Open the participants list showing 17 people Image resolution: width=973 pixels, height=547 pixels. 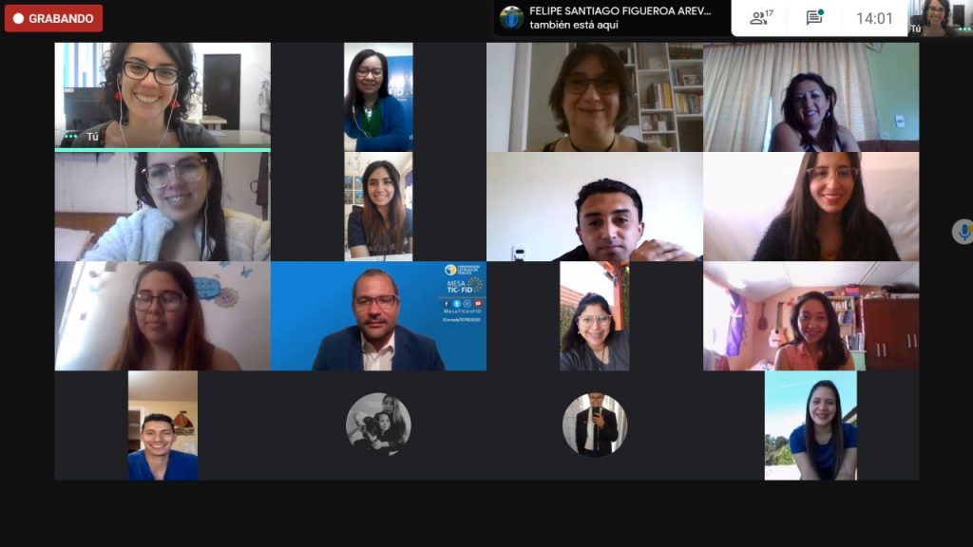pos(761,18)
